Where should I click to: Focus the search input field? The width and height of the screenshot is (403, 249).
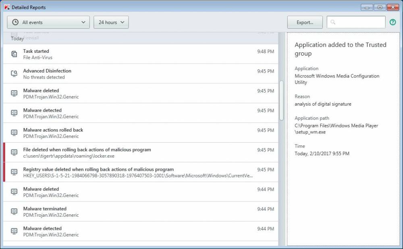356,22
